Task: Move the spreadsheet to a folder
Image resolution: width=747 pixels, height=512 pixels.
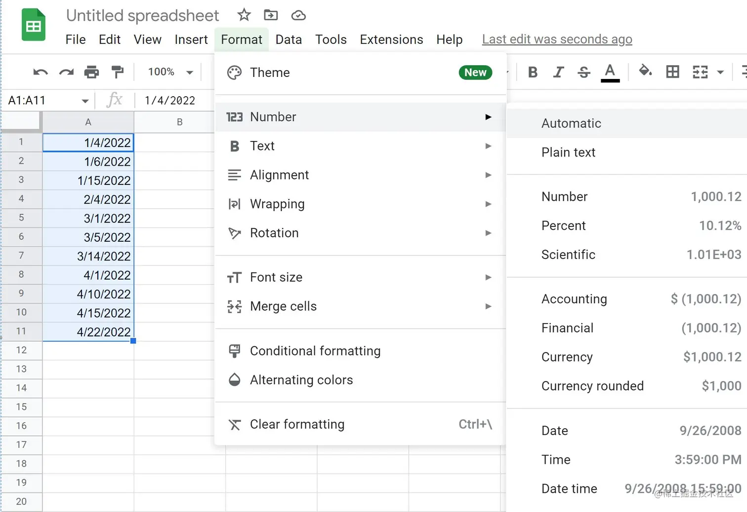Action: coord(271,15)
